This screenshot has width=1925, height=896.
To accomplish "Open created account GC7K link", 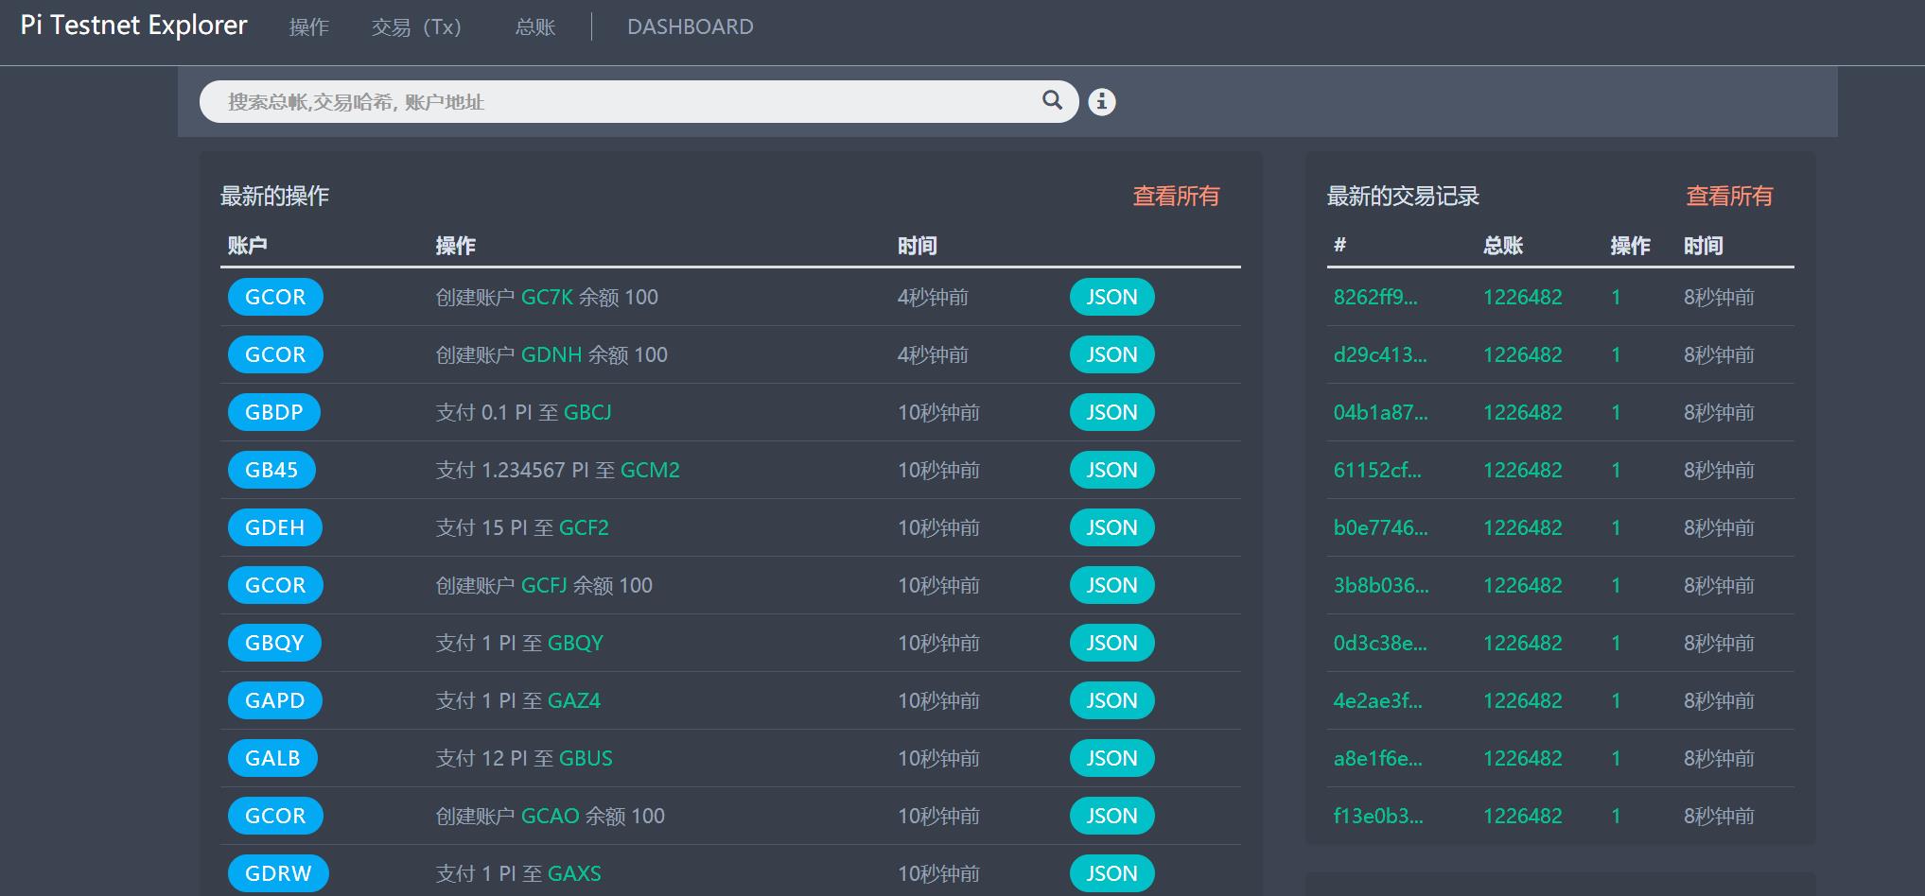I will (547, 297).
